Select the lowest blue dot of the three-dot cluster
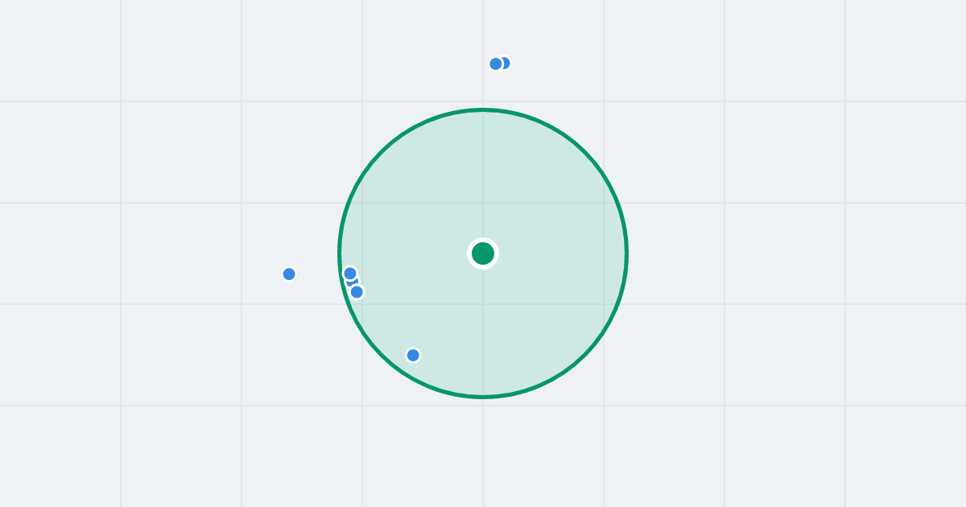966x507 pixels. pos(357,291)
